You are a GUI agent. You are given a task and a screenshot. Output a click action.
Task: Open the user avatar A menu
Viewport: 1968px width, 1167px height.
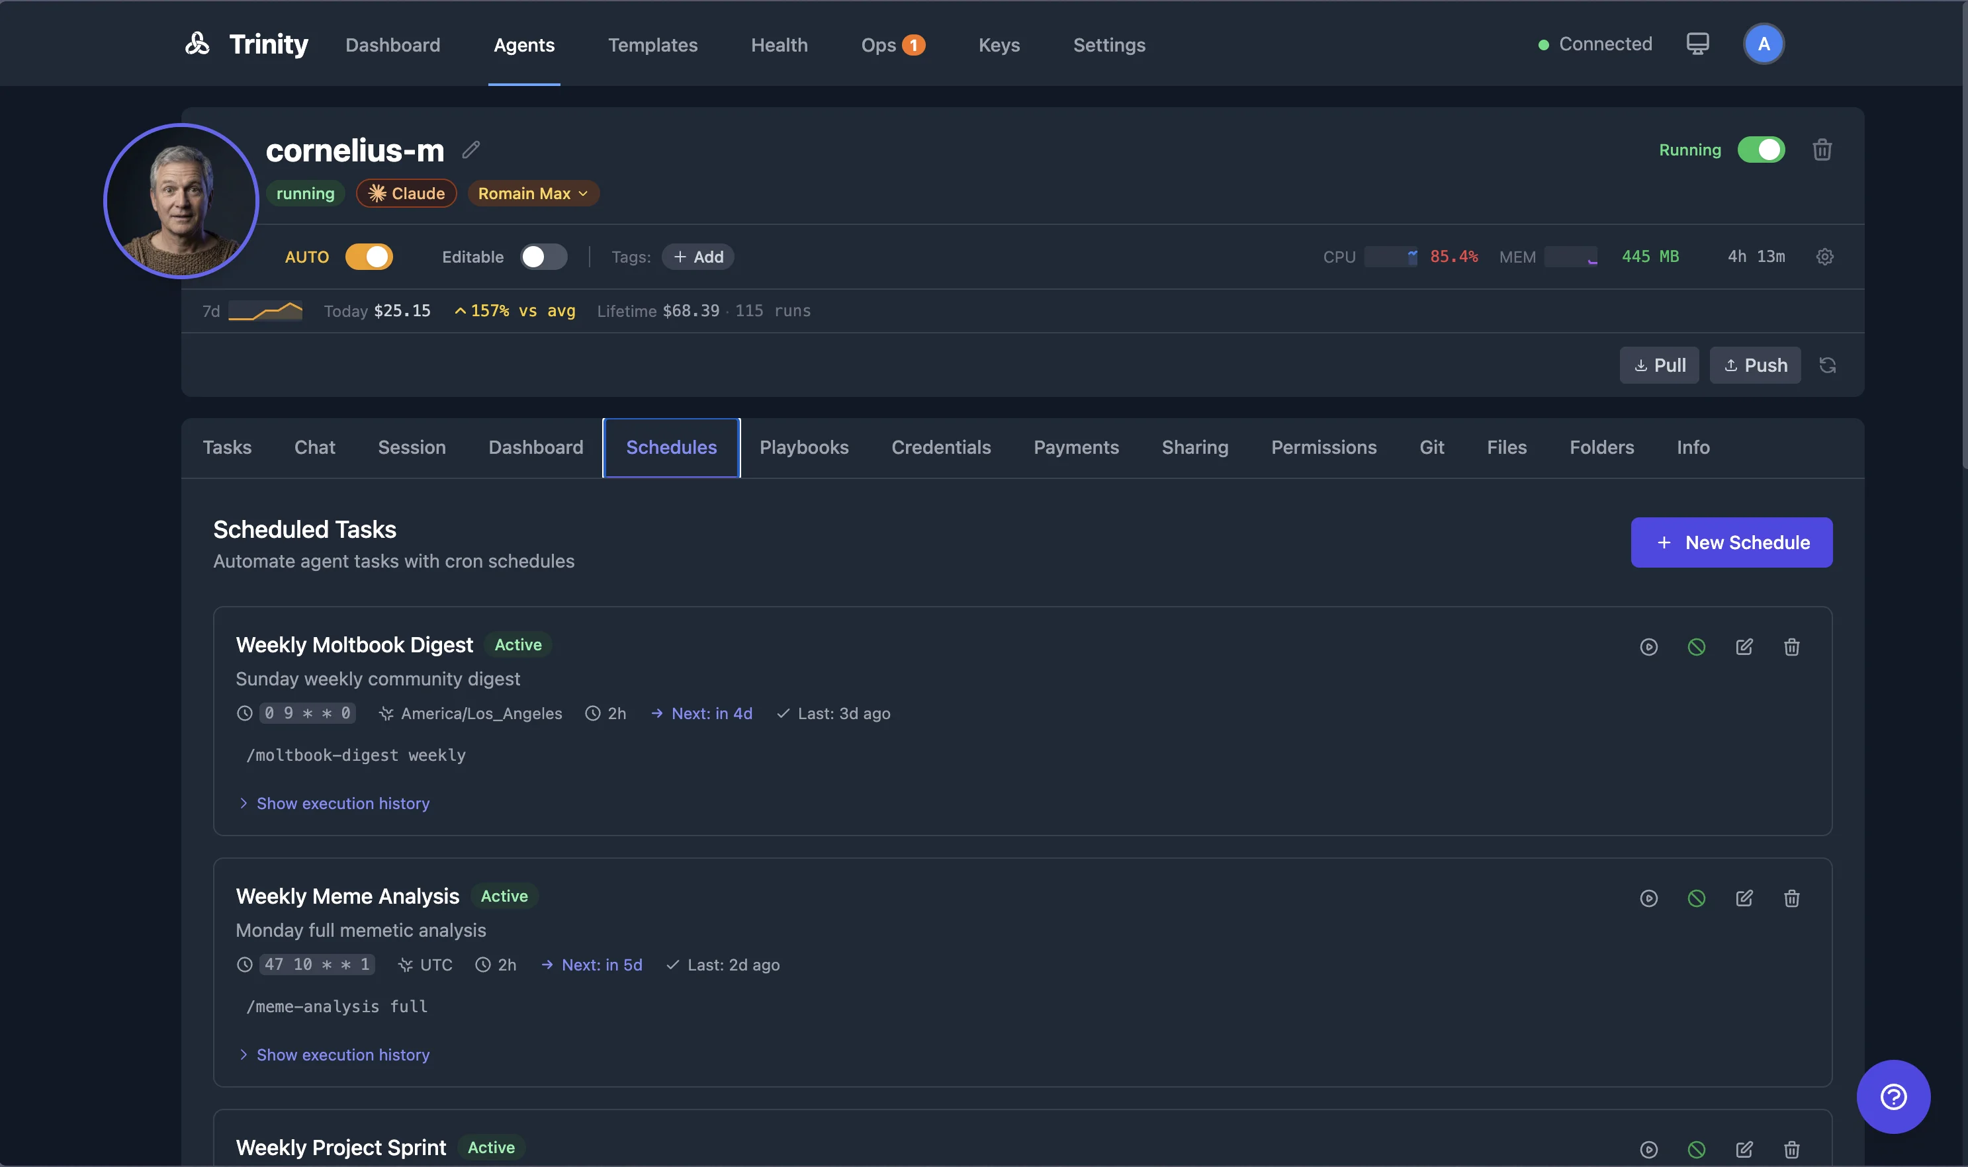(x=1764, y=44)
